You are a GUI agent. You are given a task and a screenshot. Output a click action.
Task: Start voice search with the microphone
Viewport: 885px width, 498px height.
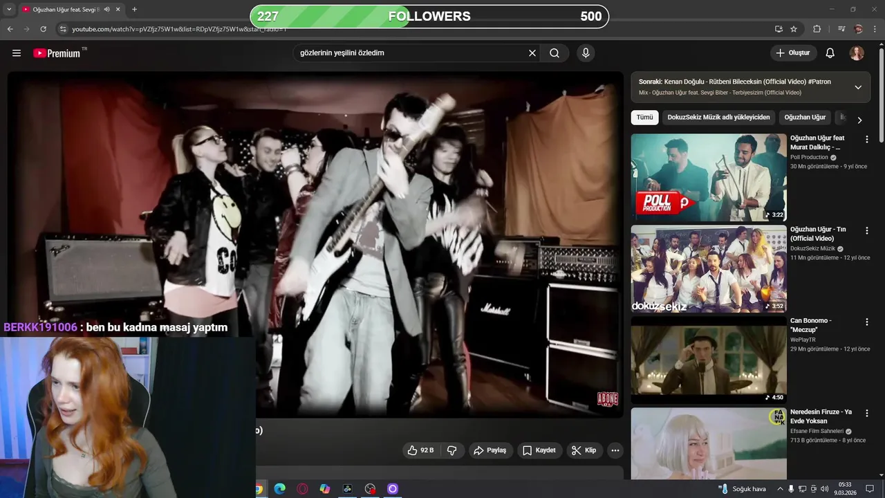[x=586, y=53]
